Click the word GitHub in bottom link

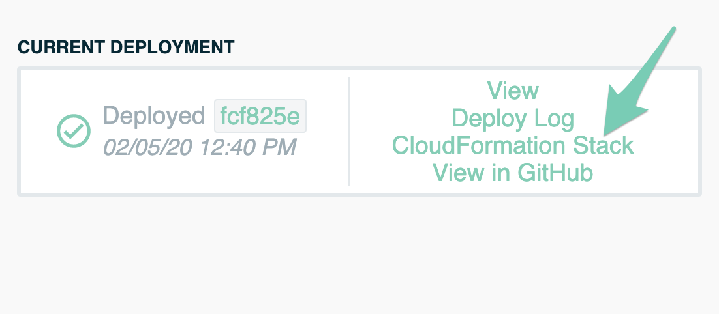pos(555,173)
